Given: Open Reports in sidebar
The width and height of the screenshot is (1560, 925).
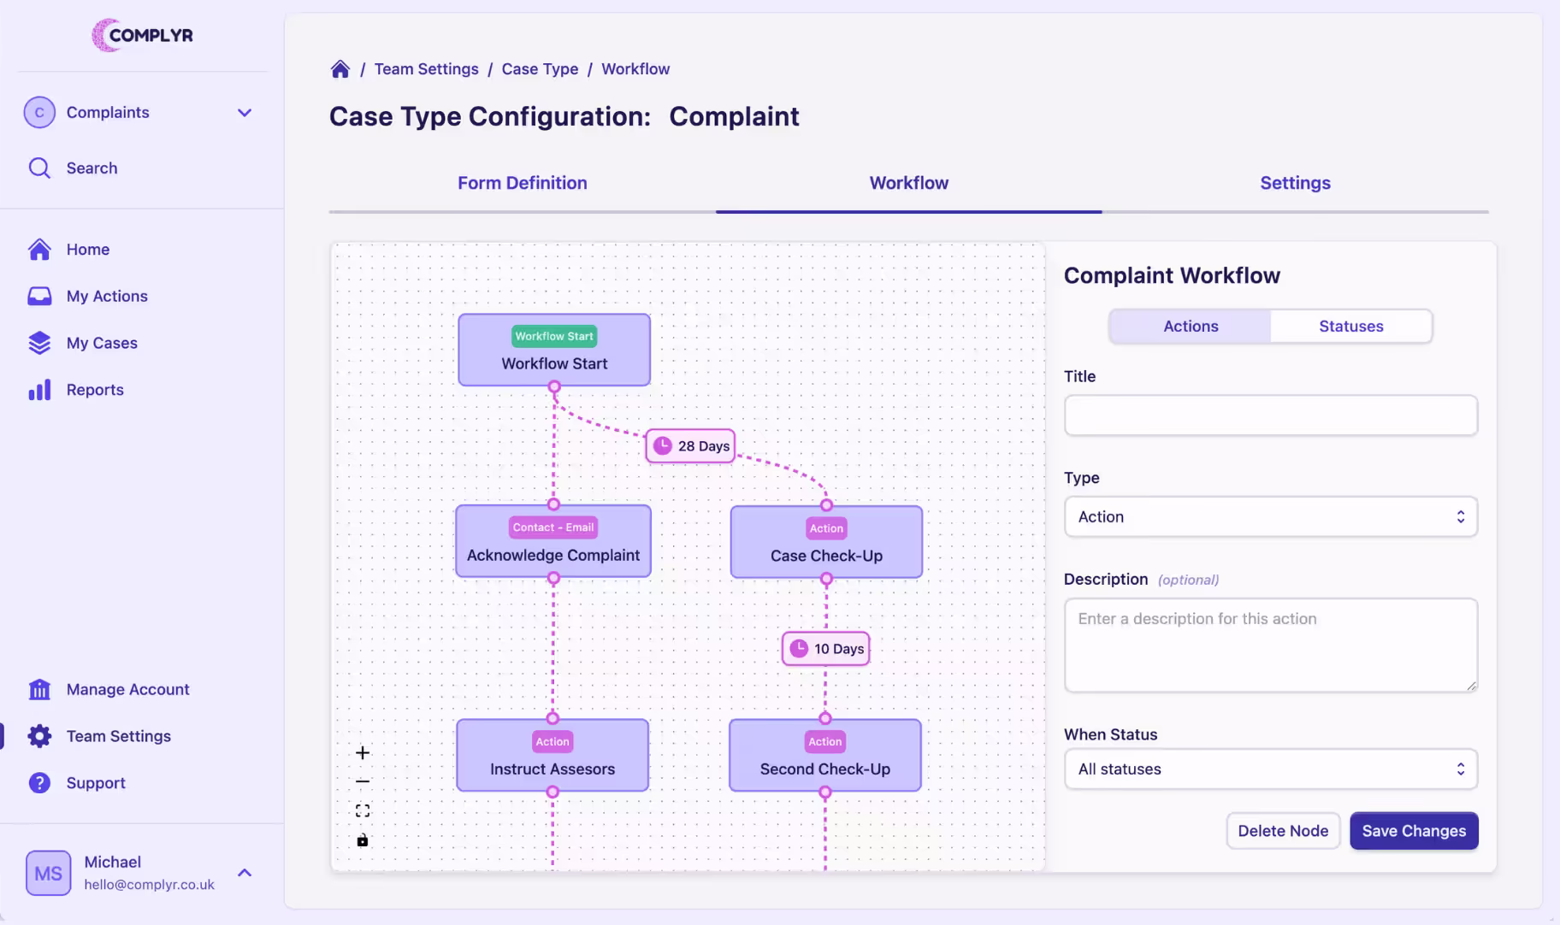Looking at the screenshot, I should (x=95, y=390).
